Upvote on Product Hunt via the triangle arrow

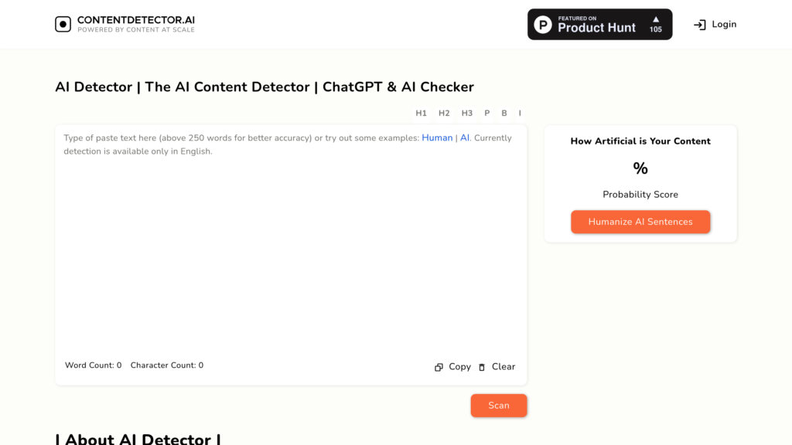[657, 19]
